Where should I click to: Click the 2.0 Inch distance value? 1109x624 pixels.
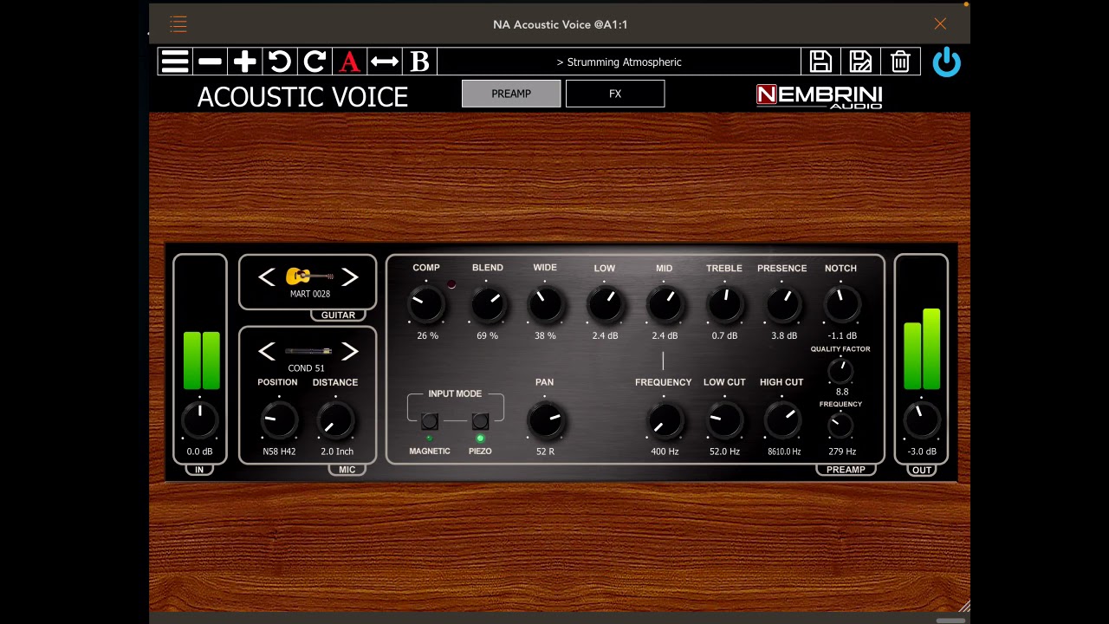click(337, 452)
